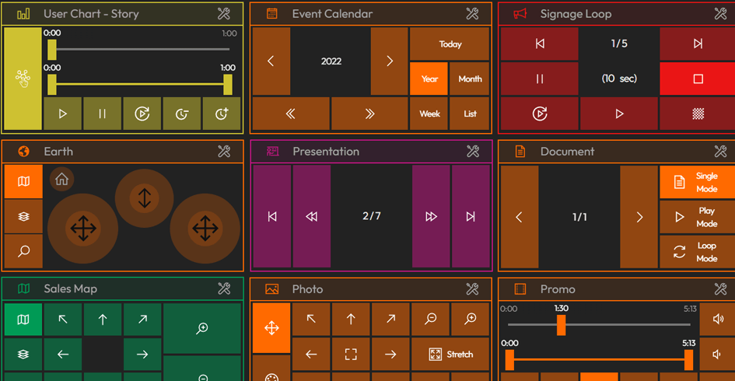The height and width of the screenshot is (381, 735).
Task: Select the map mode in Earth panel
Action: pyautogui.click(x=23, y=181)
